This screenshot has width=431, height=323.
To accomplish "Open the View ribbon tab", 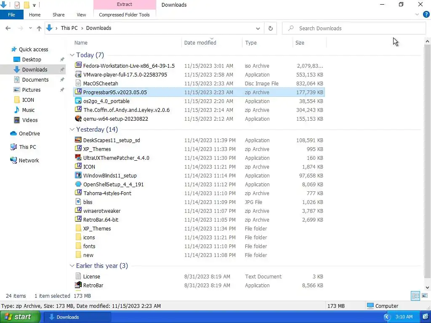I will pos(81,15).
